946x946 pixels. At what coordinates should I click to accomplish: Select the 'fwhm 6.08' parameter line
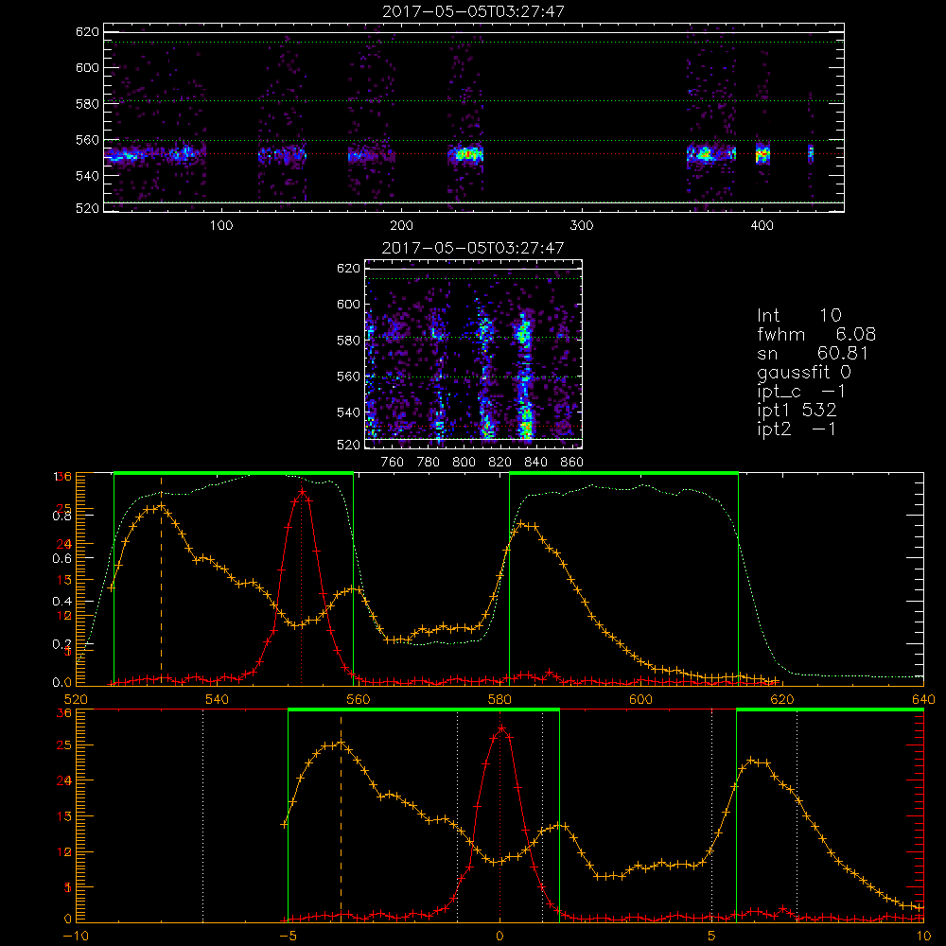[x=816, y=334]
